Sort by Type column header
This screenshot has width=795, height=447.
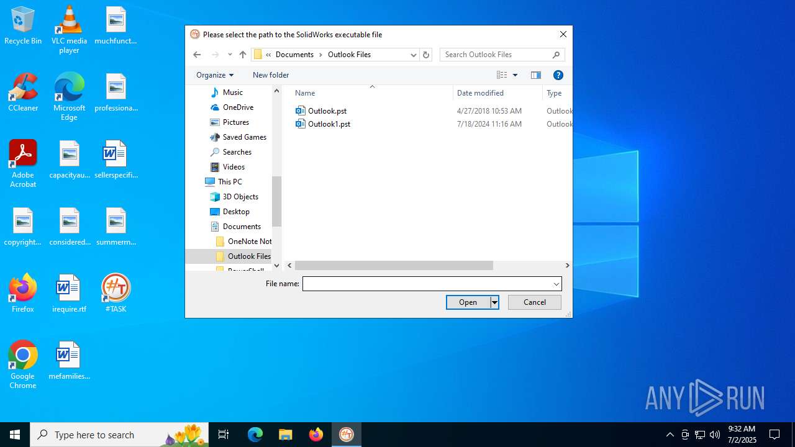click(x=556, y=93)
